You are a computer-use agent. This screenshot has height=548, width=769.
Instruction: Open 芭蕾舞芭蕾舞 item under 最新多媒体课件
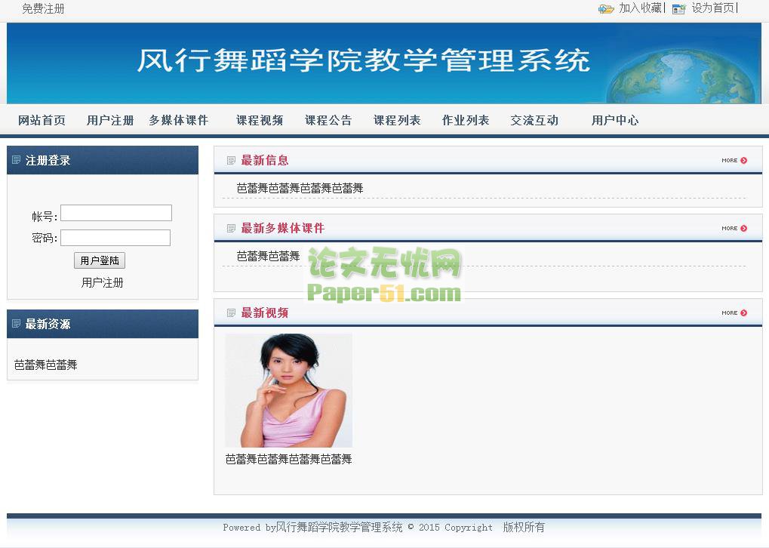point(268,256)
